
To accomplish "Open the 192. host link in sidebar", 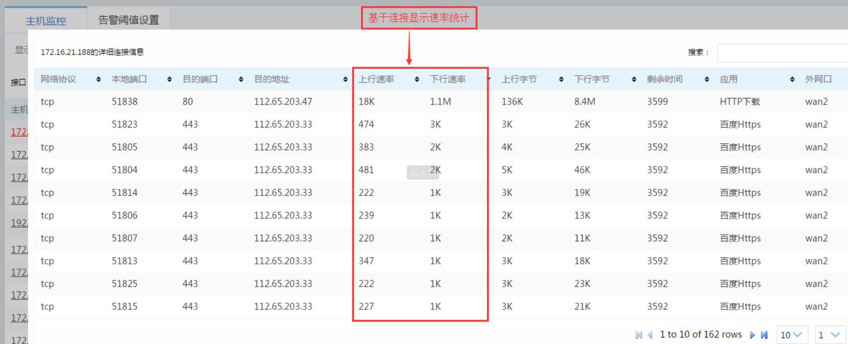I will click(x=19, y=223).
